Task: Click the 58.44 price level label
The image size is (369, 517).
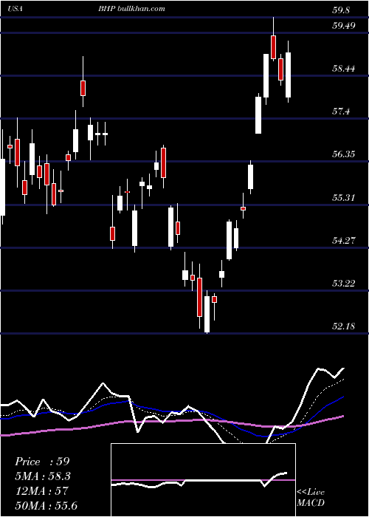Action: point(344,69)
